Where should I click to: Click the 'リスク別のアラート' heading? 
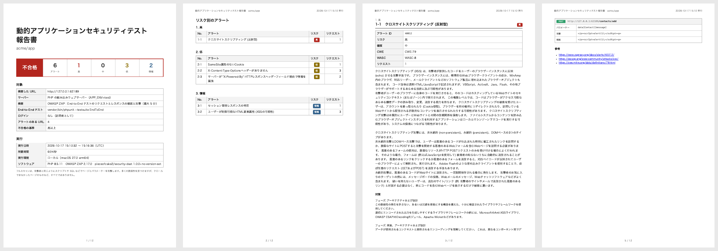[213, 20]
